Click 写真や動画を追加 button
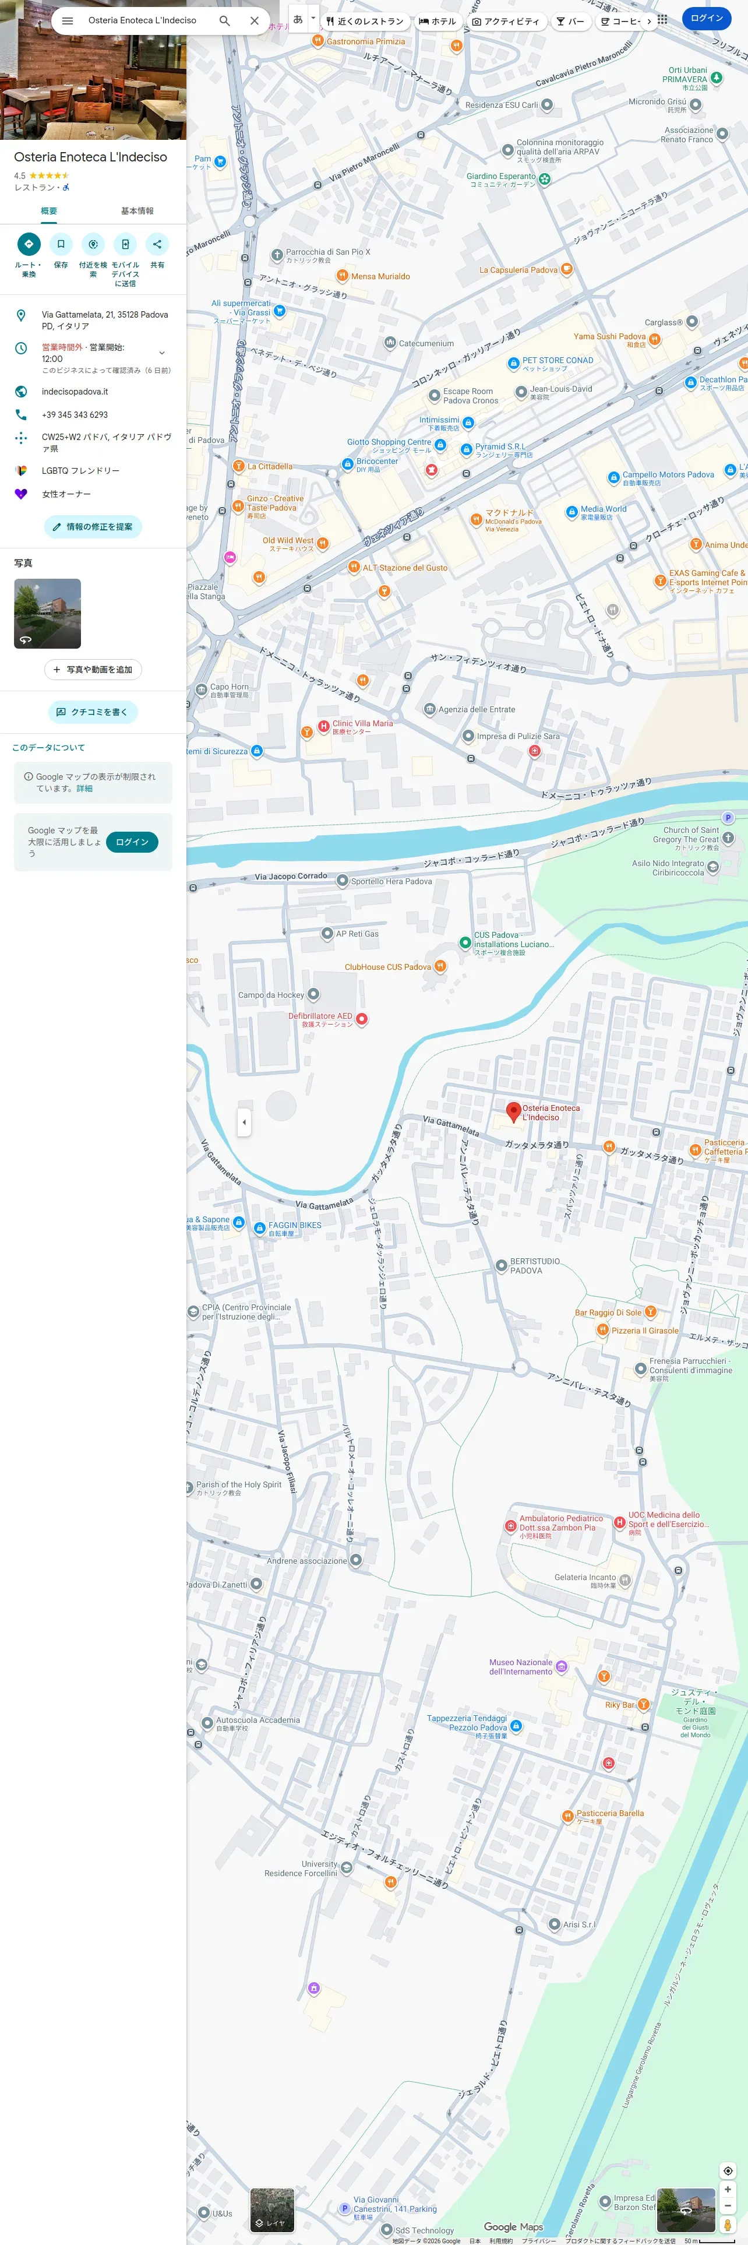Screen dimensions: 748x2245 click(93, 669)
